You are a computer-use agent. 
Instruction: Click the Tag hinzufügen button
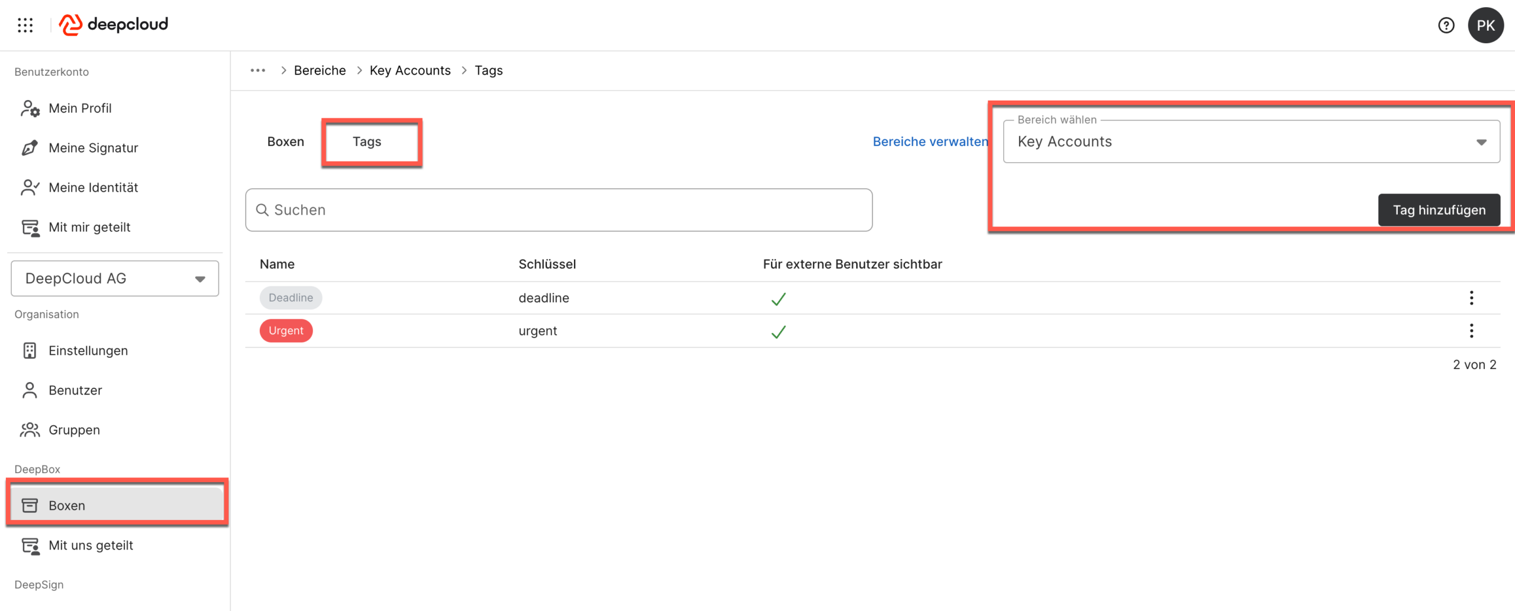click(x=1439, y=210)
